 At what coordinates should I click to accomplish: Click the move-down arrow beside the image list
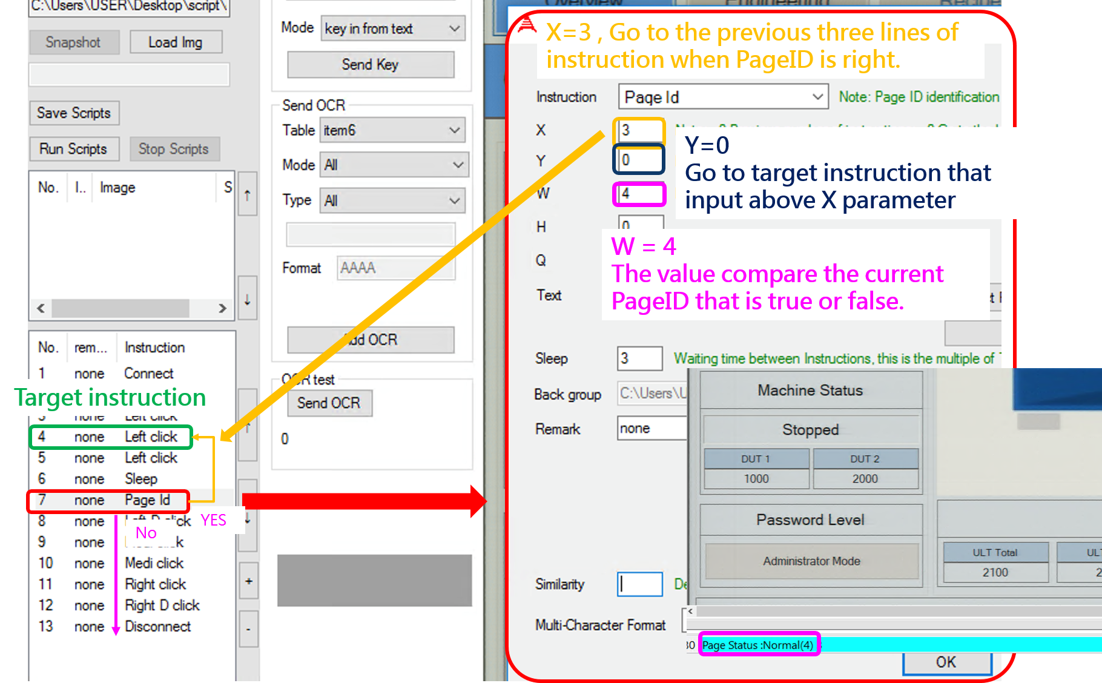pos(247,299)
